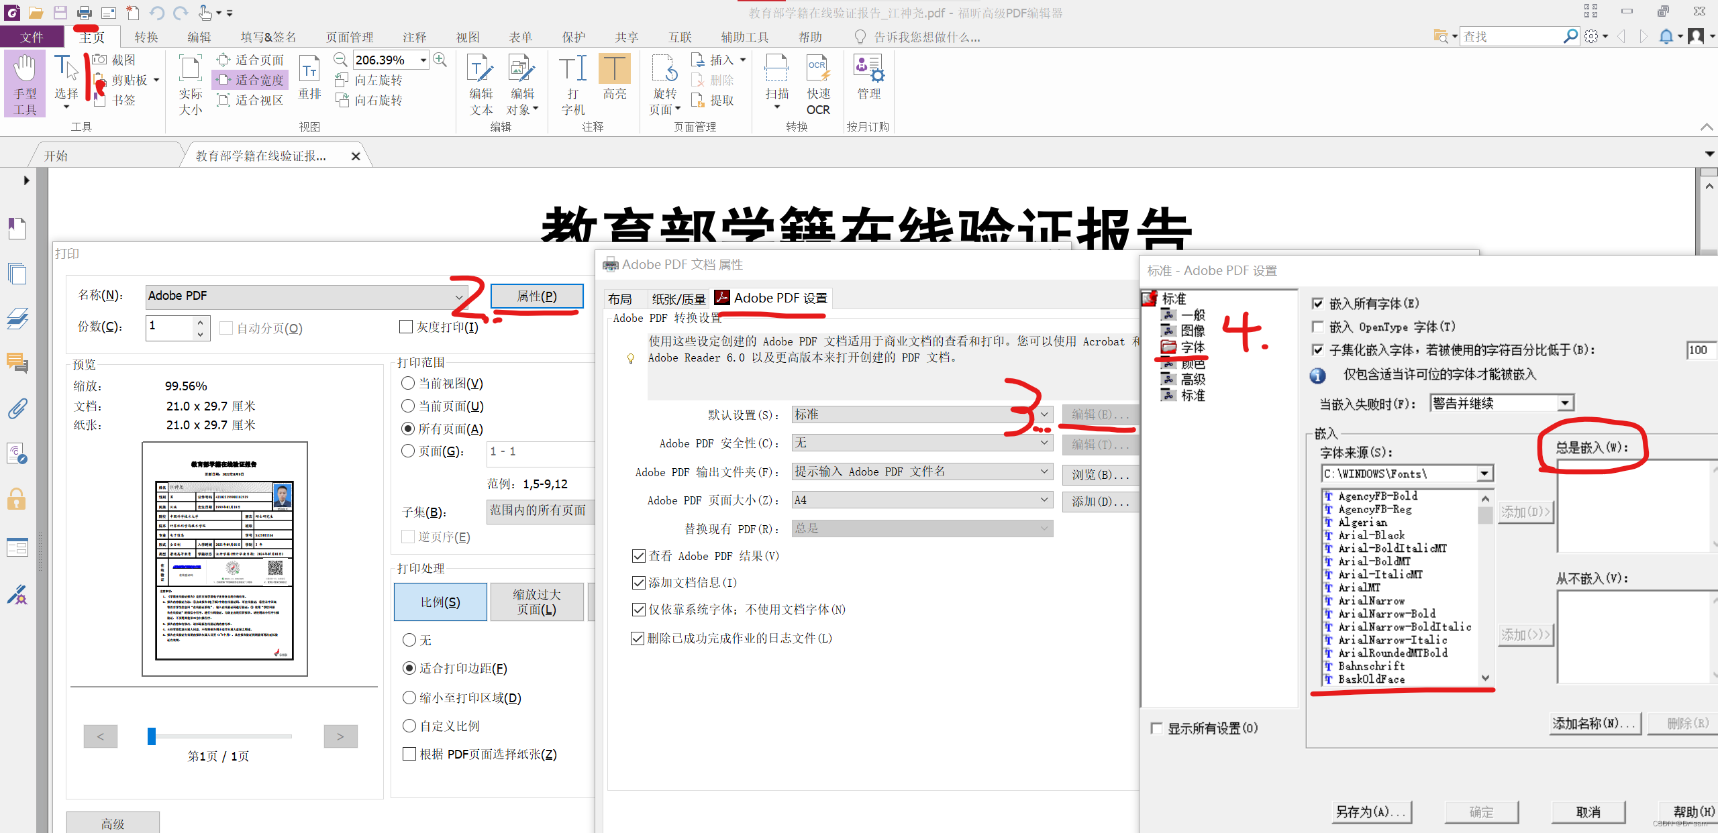Click the Snapshot (截图) tool
Screen dimensions: 1718x833
tap(115, 60)
